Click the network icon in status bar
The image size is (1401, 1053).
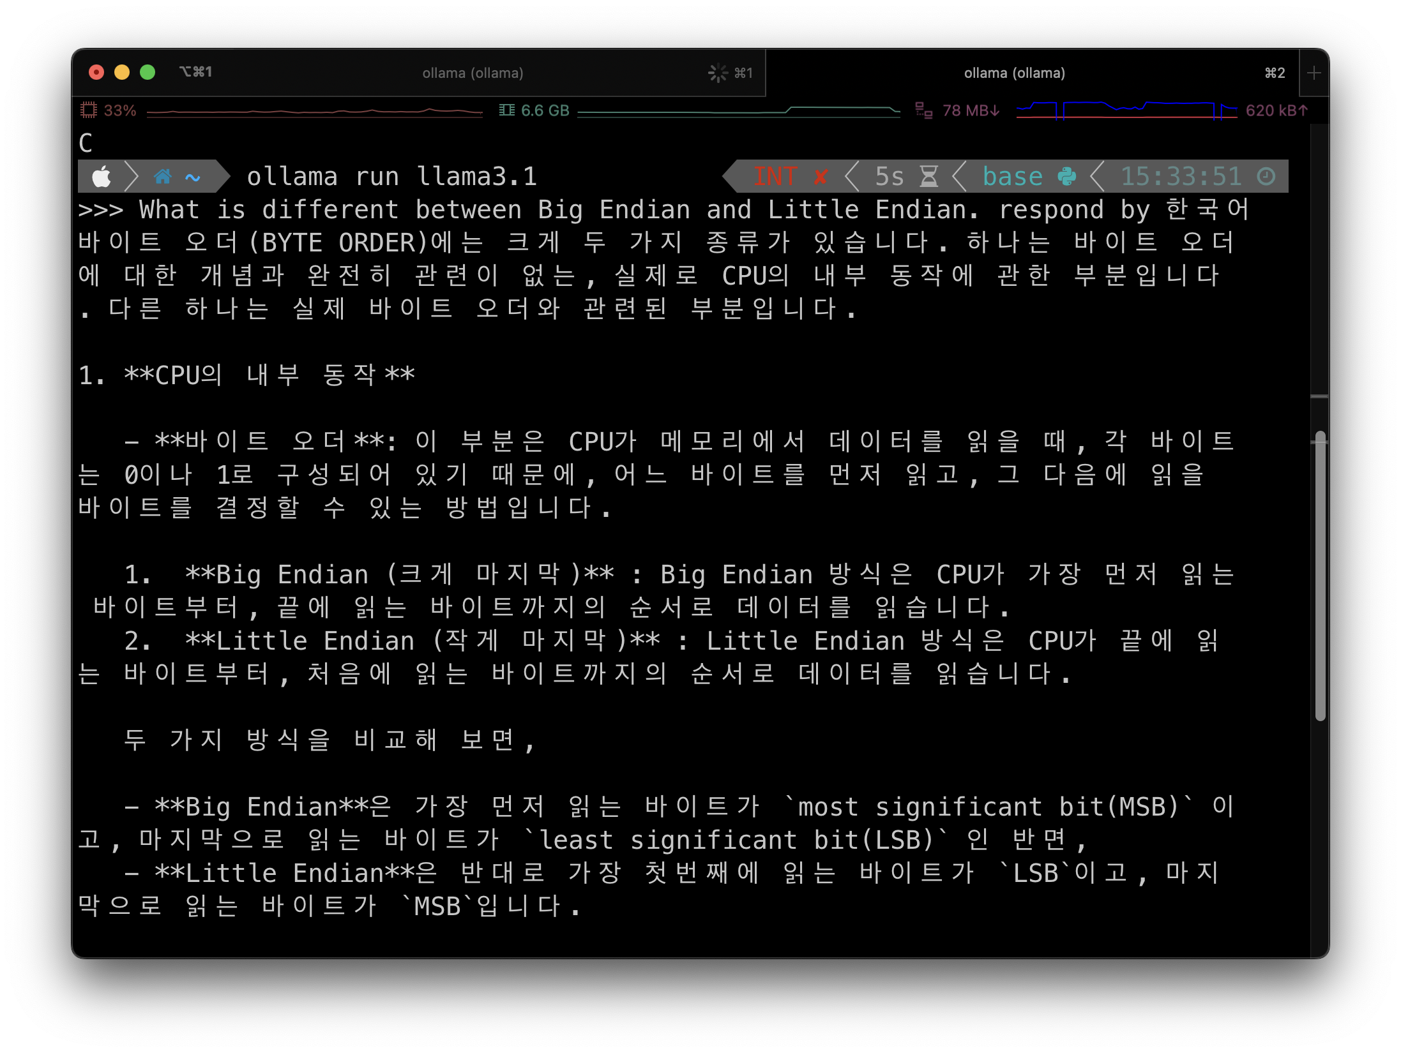tap(923, 110)
